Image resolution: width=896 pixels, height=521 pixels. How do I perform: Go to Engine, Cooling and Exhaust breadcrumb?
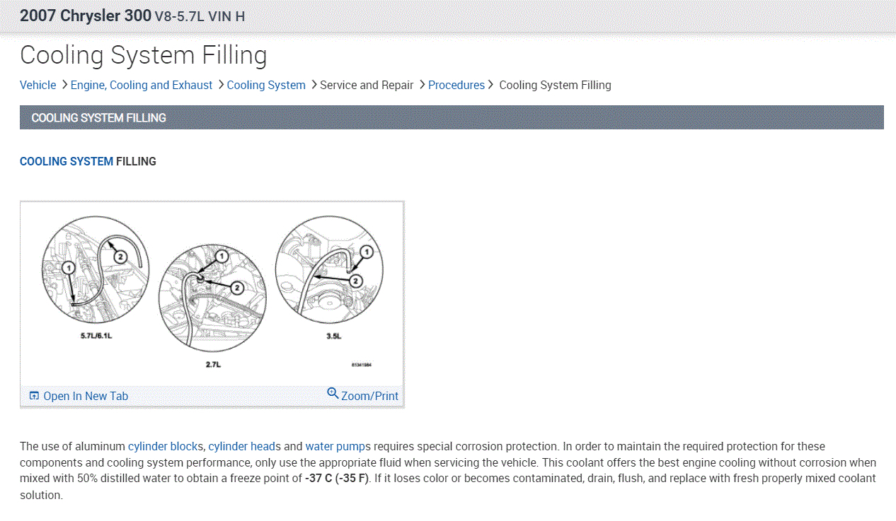142,85
